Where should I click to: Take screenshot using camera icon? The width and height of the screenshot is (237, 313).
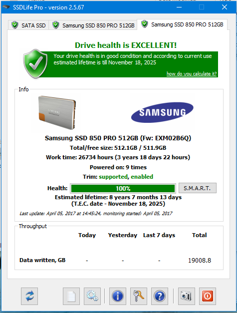pyautogui.click(x=187, y=296)
